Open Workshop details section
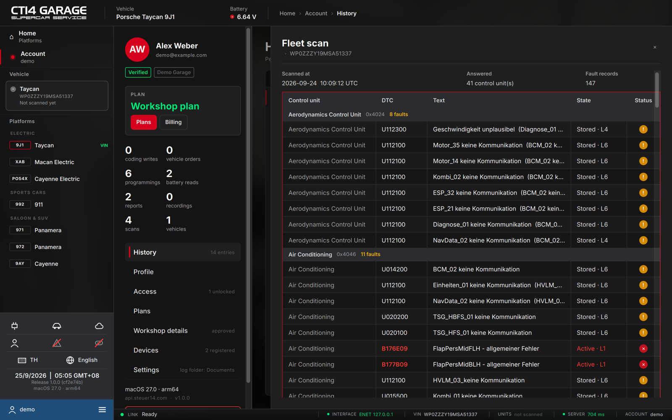Image resolution: width=672 pixels, height=420 pixels. click(x=183, y=331)
